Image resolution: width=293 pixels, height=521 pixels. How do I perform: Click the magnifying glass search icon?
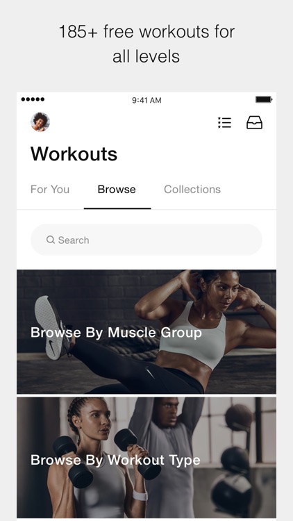pyautogui.click(x=51, y=240)
